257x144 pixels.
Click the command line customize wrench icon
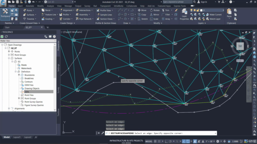pos(103,133)
